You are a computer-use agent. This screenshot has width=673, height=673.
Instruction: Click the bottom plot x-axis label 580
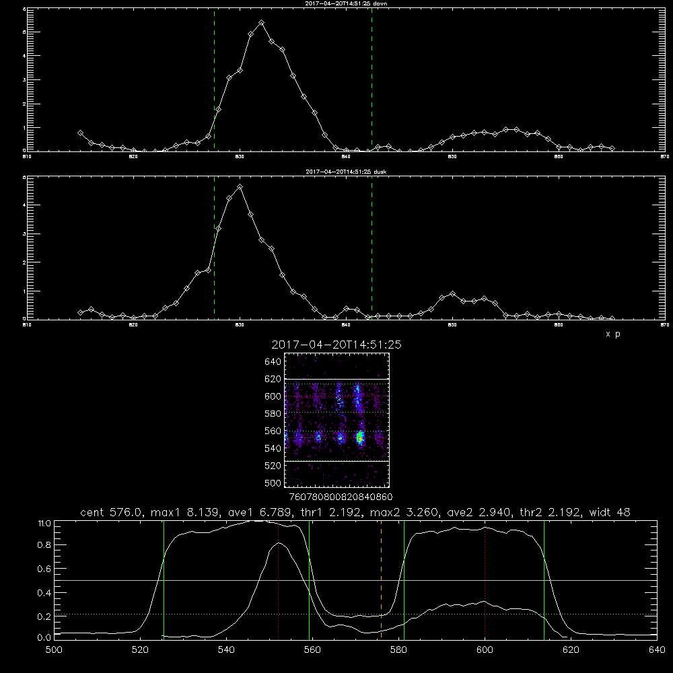point(398,649)
